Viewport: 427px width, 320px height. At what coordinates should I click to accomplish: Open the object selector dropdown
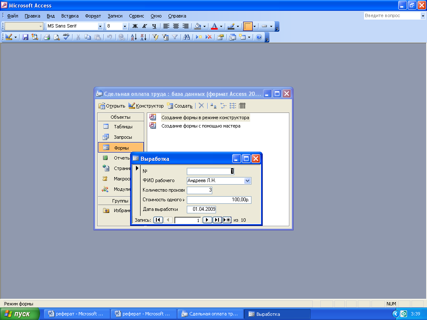click(40, 26)
